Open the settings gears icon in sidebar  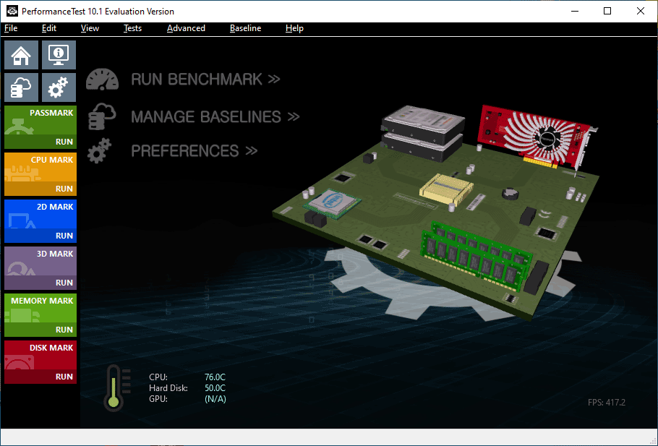[x=59, y=87]
